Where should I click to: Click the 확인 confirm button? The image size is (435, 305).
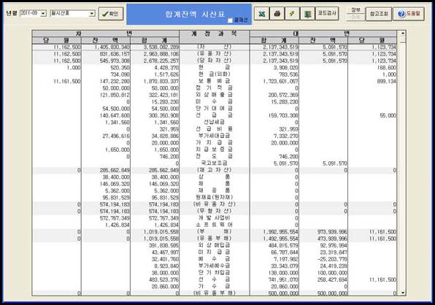111,14
